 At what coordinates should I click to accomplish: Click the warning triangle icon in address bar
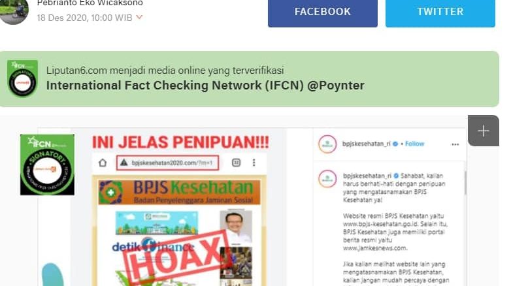coord(124,163)
